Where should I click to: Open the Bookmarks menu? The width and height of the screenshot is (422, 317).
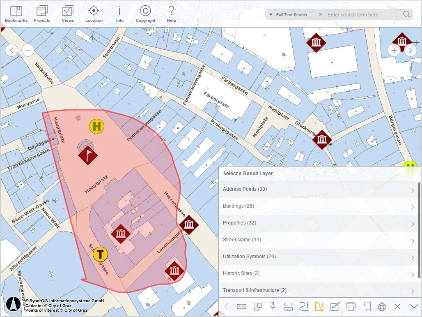16,13
